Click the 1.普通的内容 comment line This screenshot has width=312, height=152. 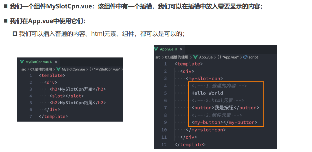pyautogui.click(x=219, y=86)
